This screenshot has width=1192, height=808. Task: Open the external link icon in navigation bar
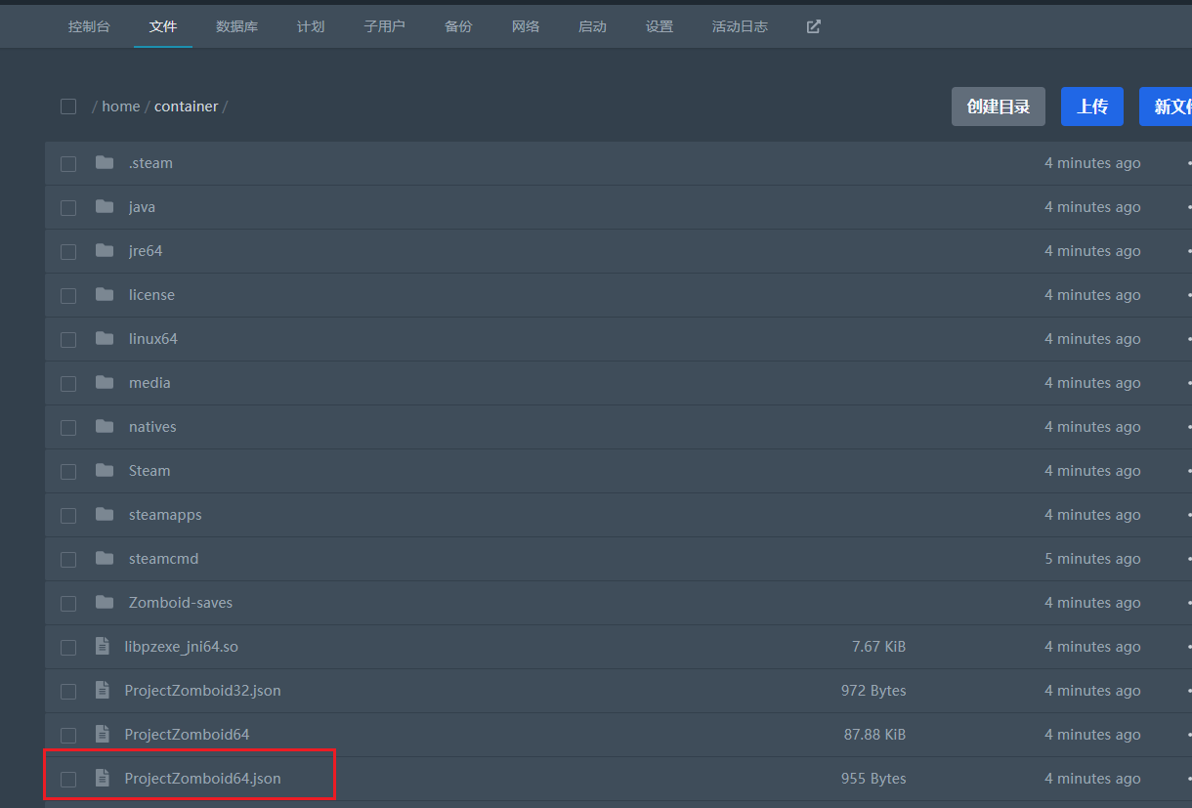[x=813, y=26]
